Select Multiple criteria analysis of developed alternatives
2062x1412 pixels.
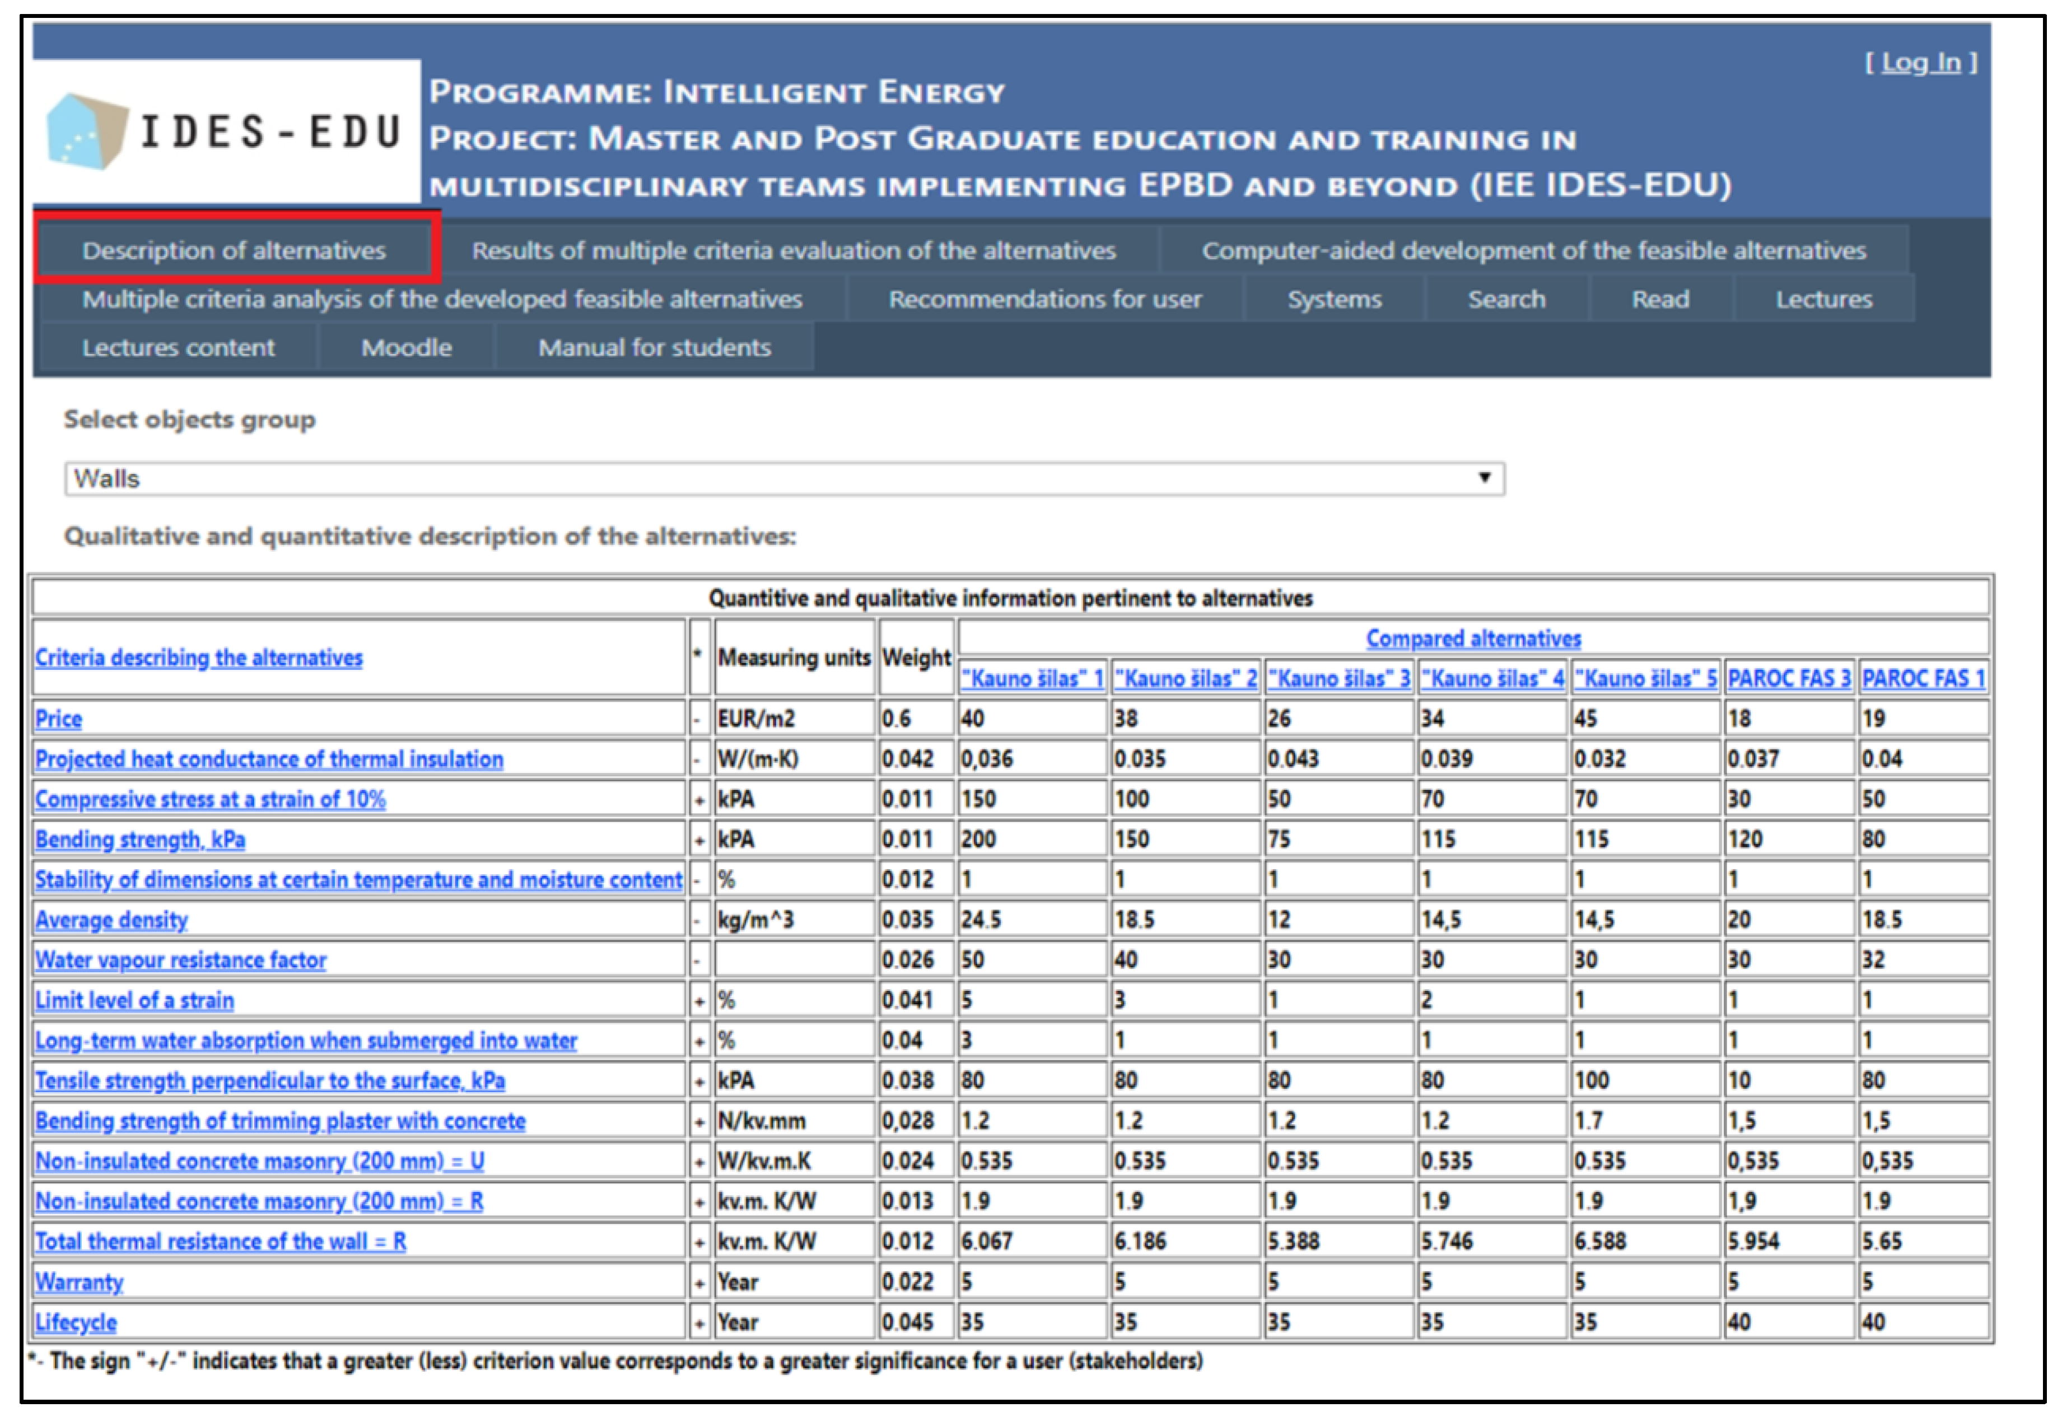tap(442, 299)
